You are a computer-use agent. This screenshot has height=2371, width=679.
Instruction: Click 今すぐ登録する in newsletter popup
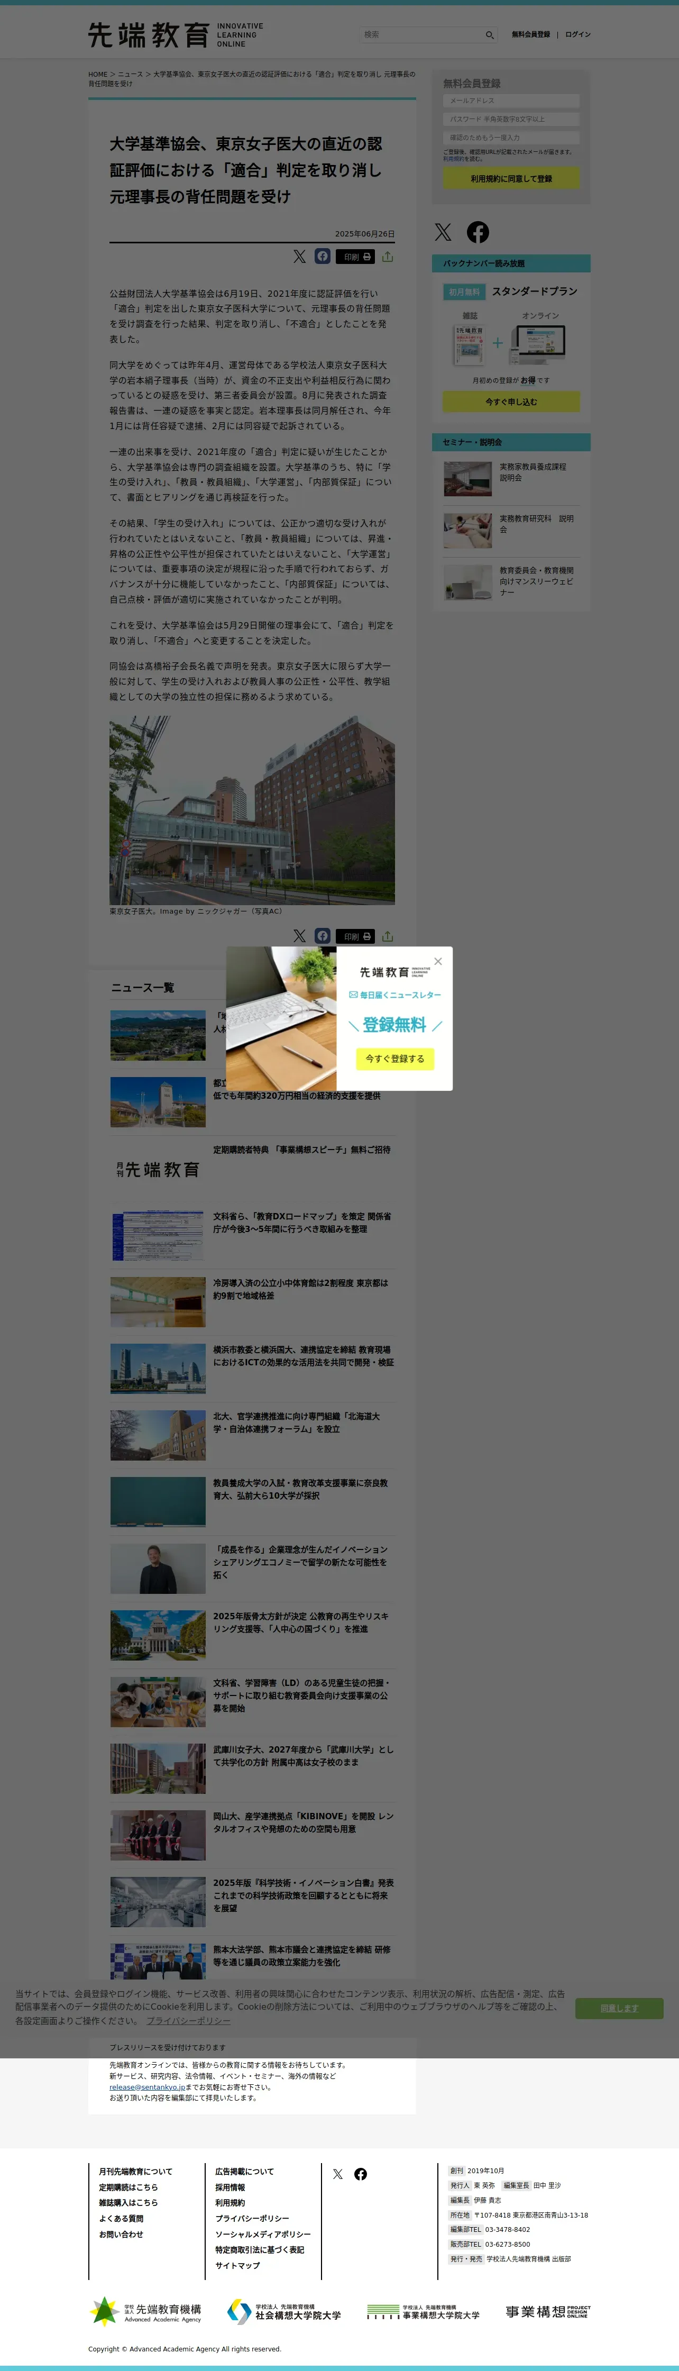coord(394,1059)
